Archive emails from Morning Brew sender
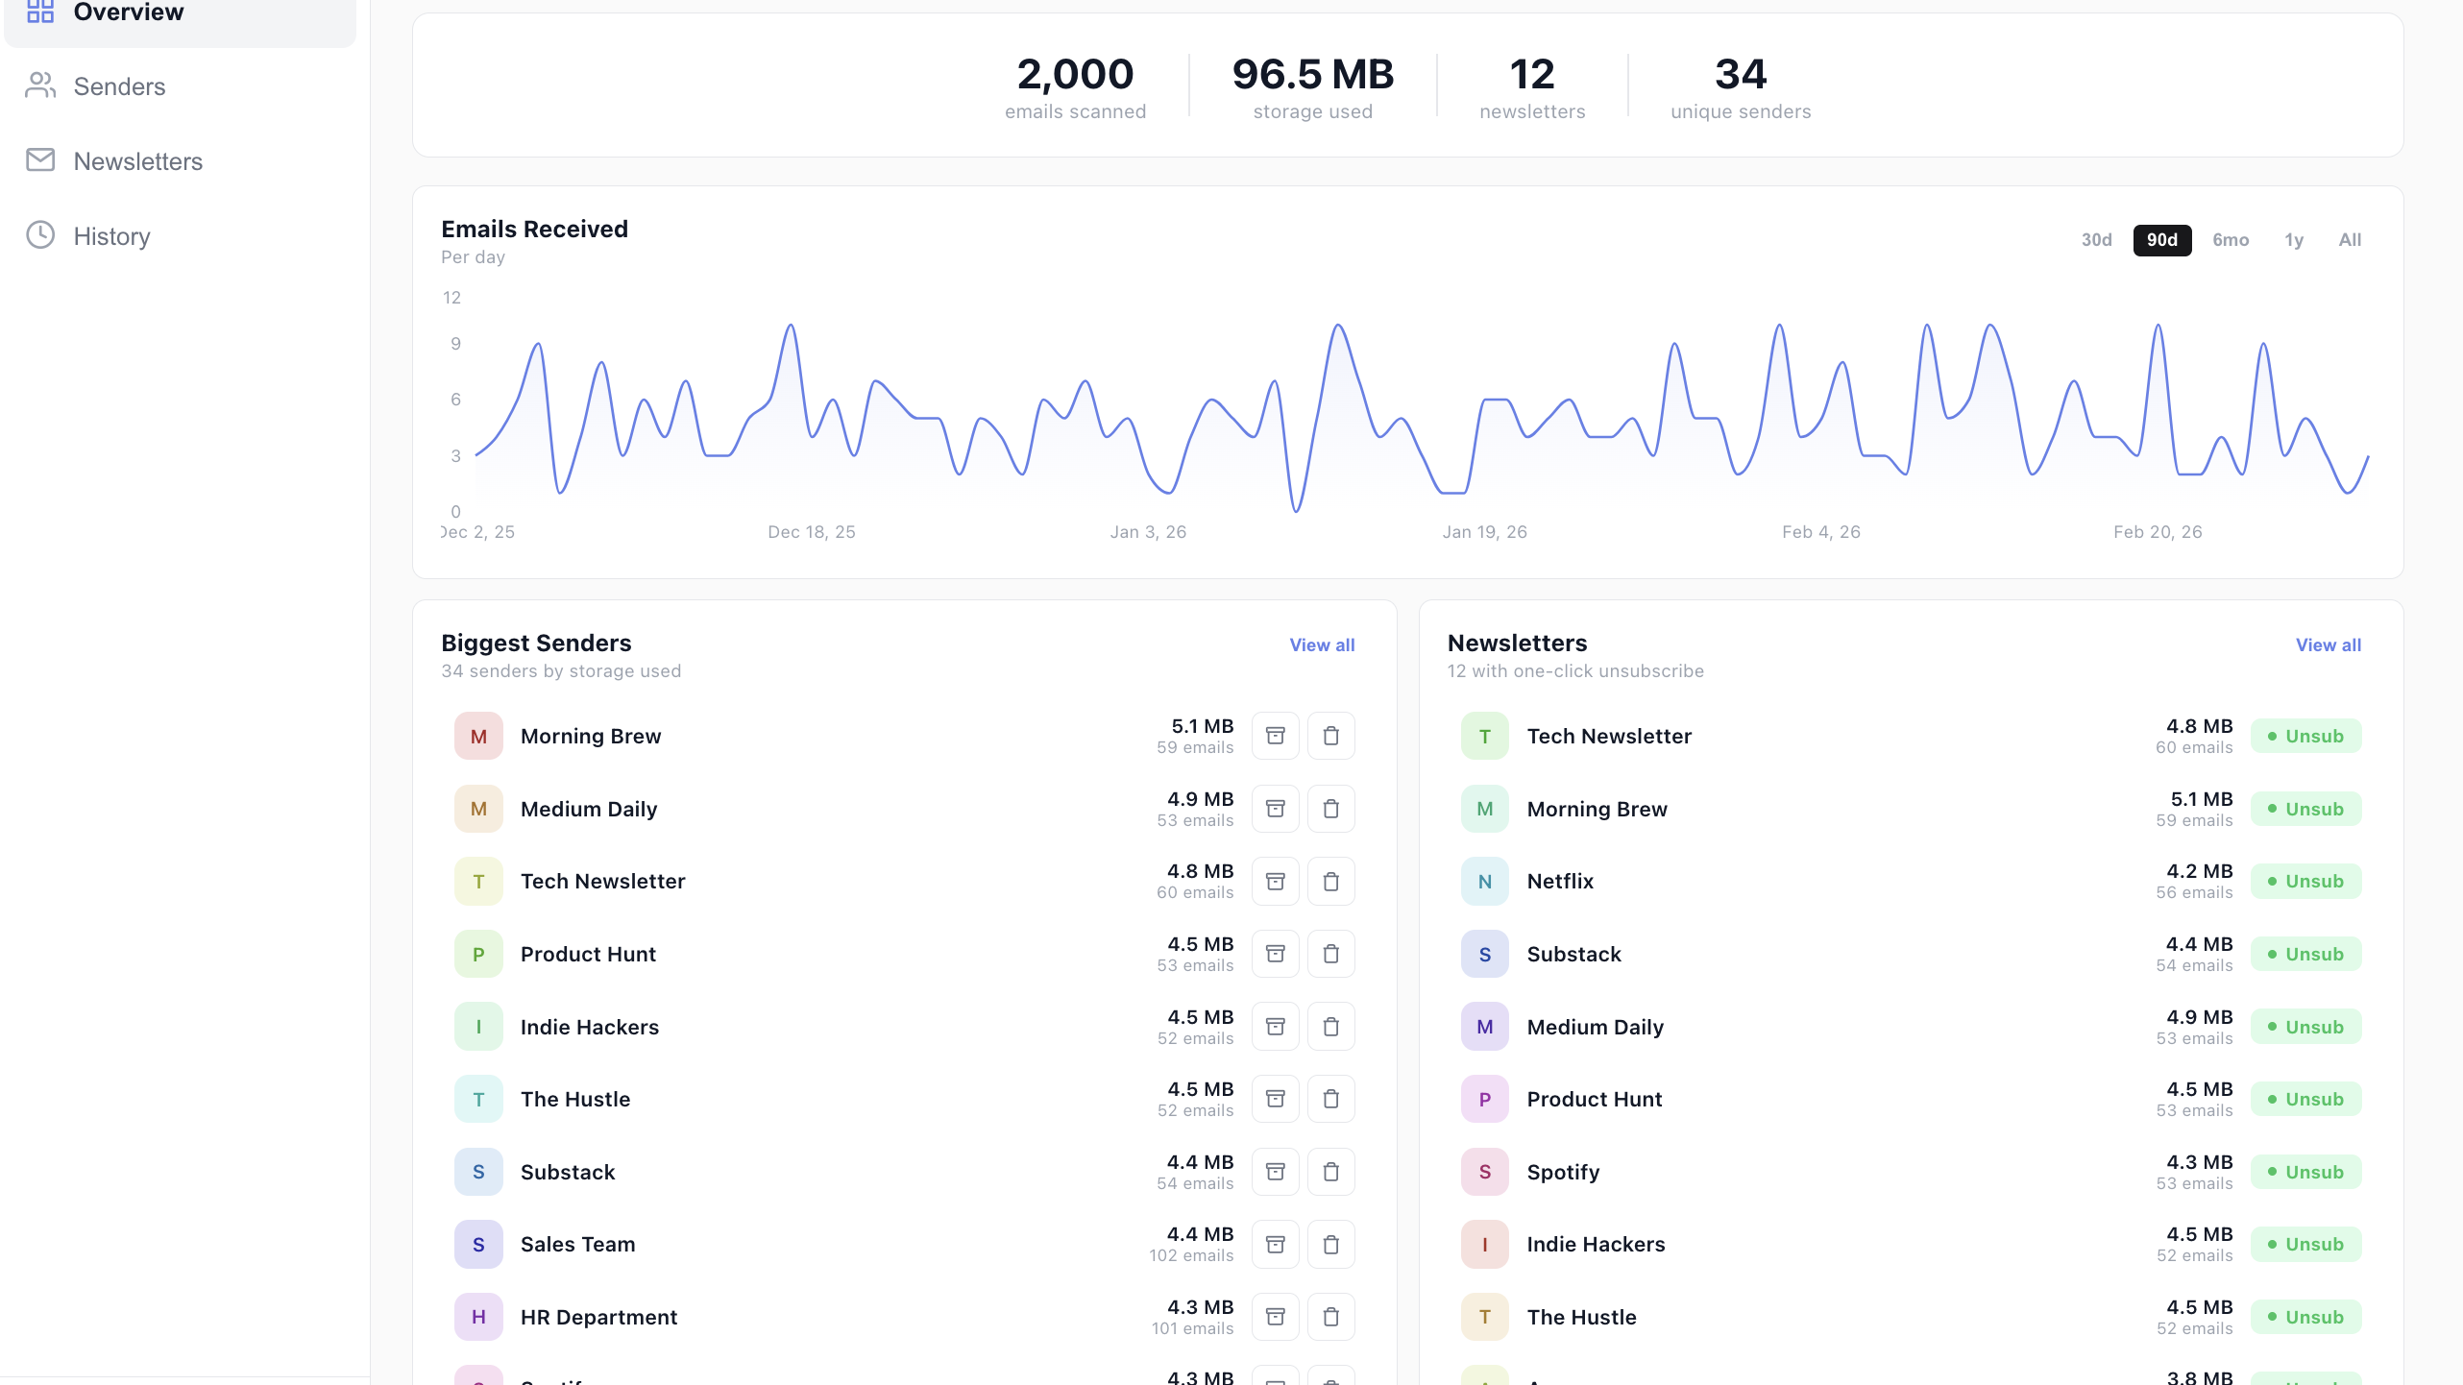Screen dimensions: 2463x1385 tap(1275, 736)
